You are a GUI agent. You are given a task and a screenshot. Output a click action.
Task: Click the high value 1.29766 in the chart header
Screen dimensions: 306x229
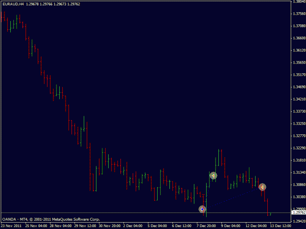click(x=46, y=4)
